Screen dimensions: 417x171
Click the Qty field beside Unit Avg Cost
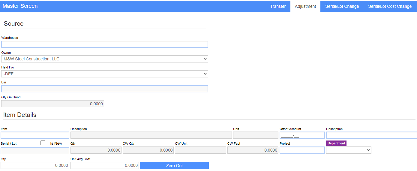tap(35, 165)
